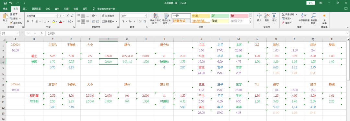The image size is (350, 121).
Task: Increase font size with the large A icon
Action: coord(68,16)
